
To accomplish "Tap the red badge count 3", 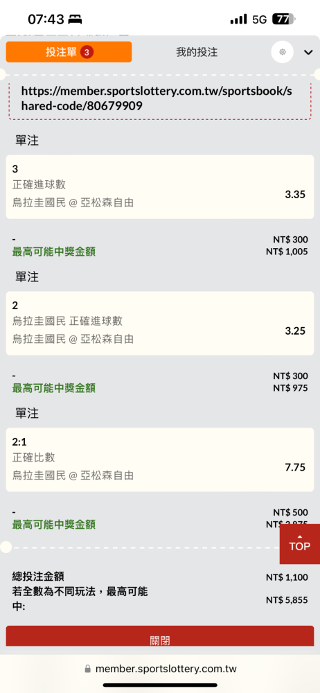I will click(x=87, y=53).
